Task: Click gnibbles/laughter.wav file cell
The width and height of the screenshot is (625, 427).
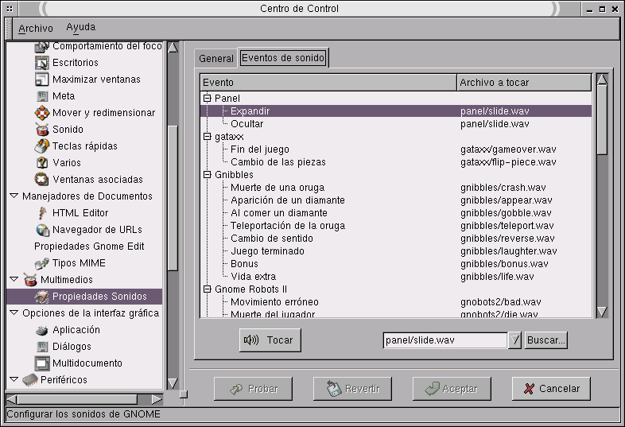Action: (x=509, y=251)
